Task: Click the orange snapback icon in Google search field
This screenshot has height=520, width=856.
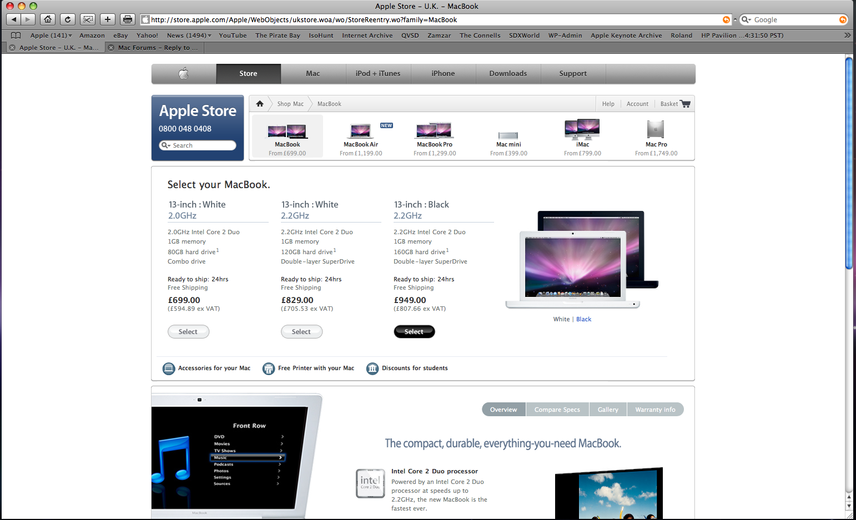Action: click(x=843, y=19)
